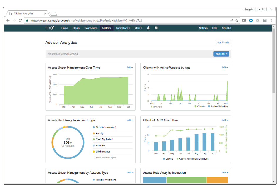This screenshot has height=191, width=279.
Task: Click the Joseph profile button
Action: (248, 9)
